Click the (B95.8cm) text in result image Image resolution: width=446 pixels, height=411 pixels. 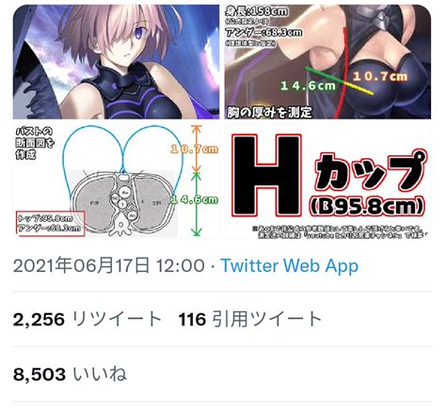click(x=367, y=206)
